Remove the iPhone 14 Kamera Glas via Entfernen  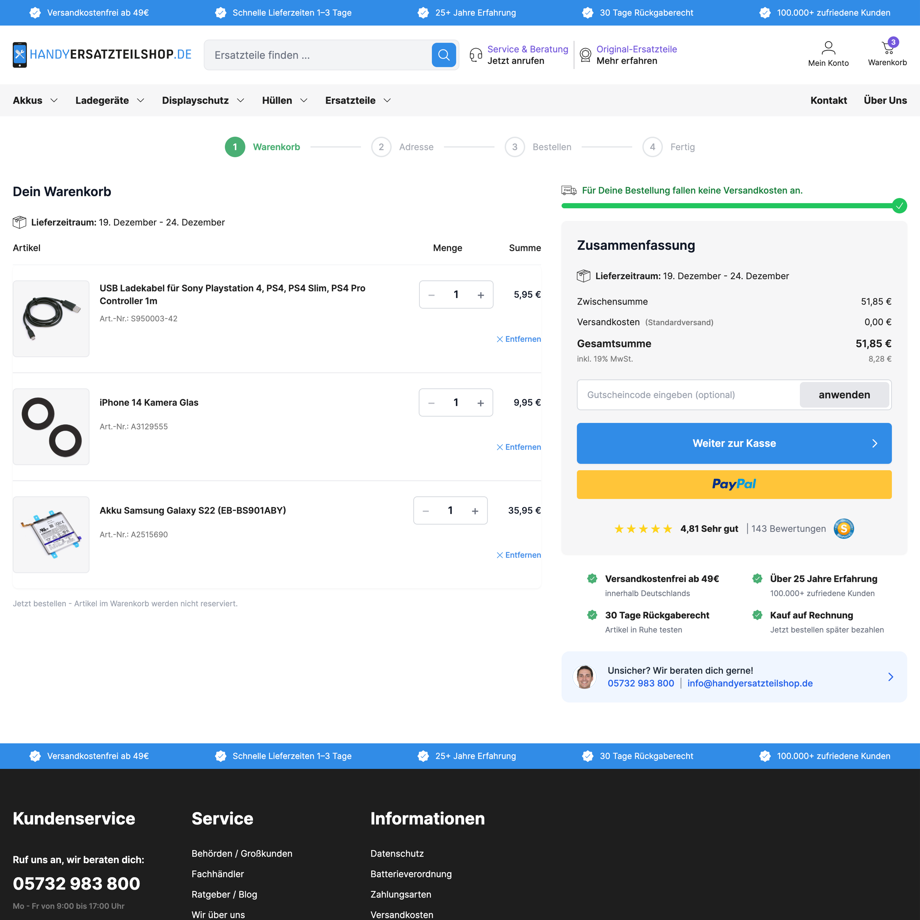tap(519, 447)
